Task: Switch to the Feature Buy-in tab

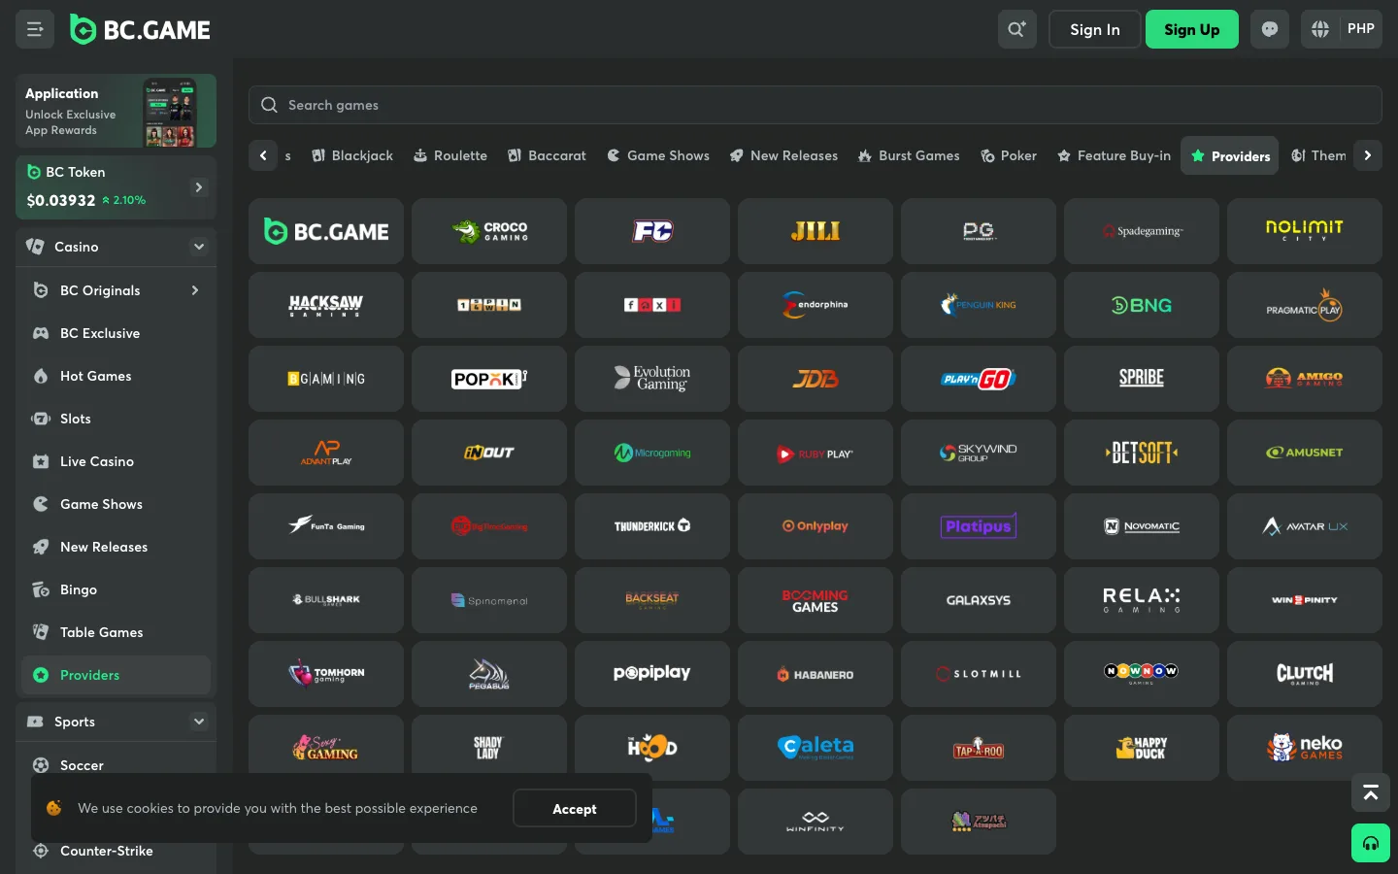Action: (1114, 155)
